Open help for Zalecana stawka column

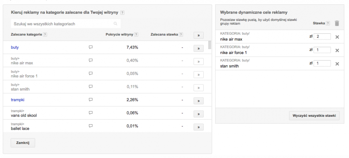[181, 34]
